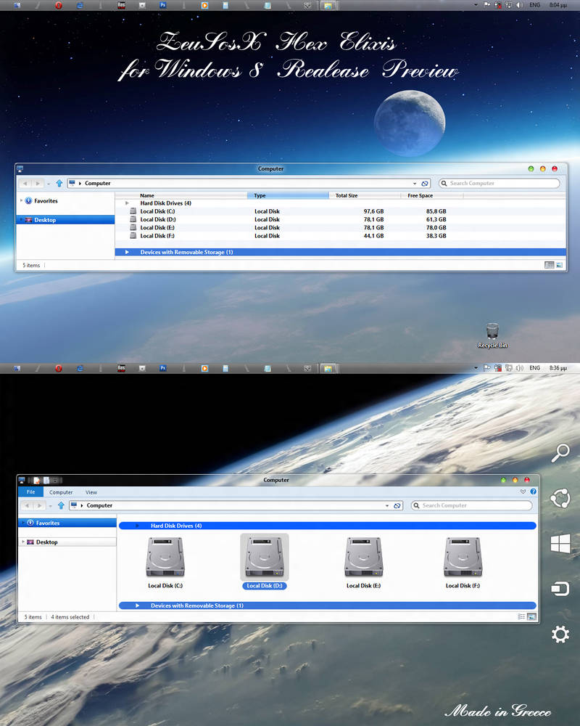Click the blue Help icon on the Computer window
Screen dimensions: 580x726
click(x=534, y=492)
